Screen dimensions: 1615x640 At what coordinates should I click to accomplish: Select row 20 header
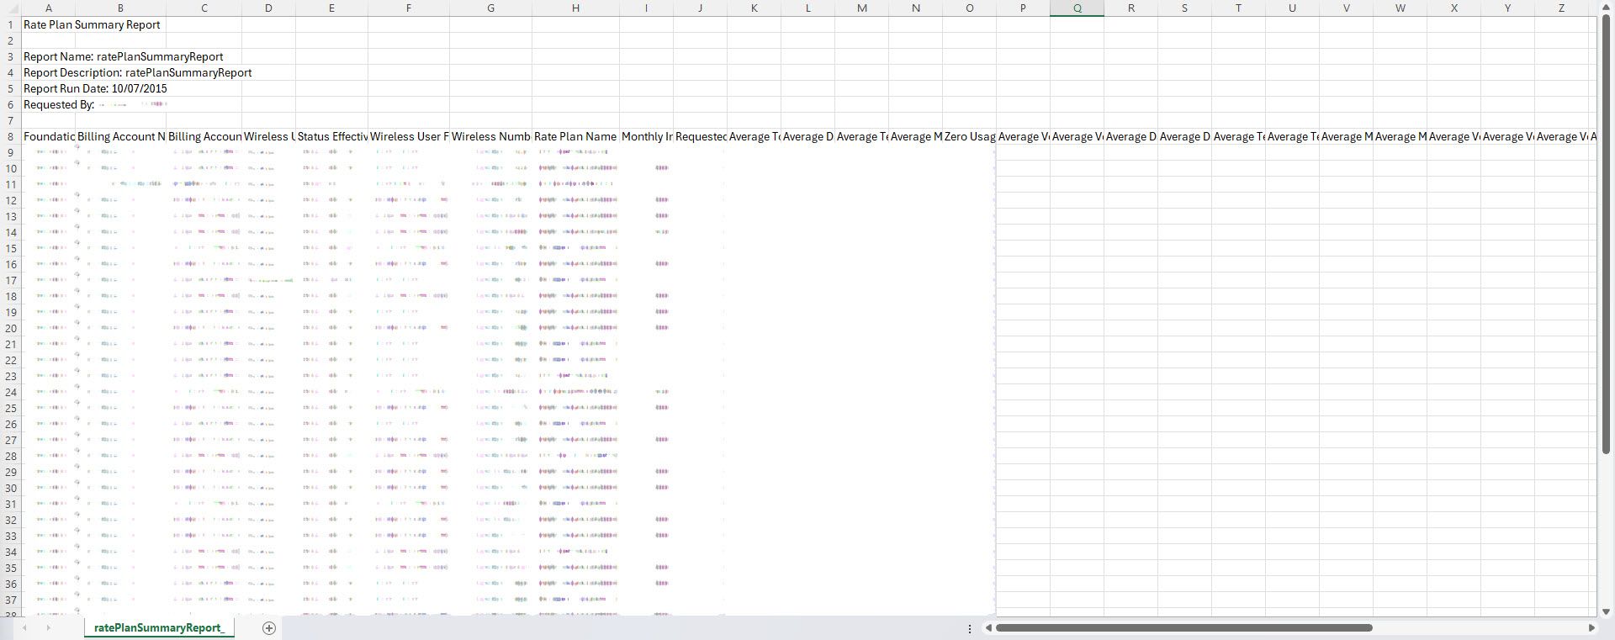[11, 329]
